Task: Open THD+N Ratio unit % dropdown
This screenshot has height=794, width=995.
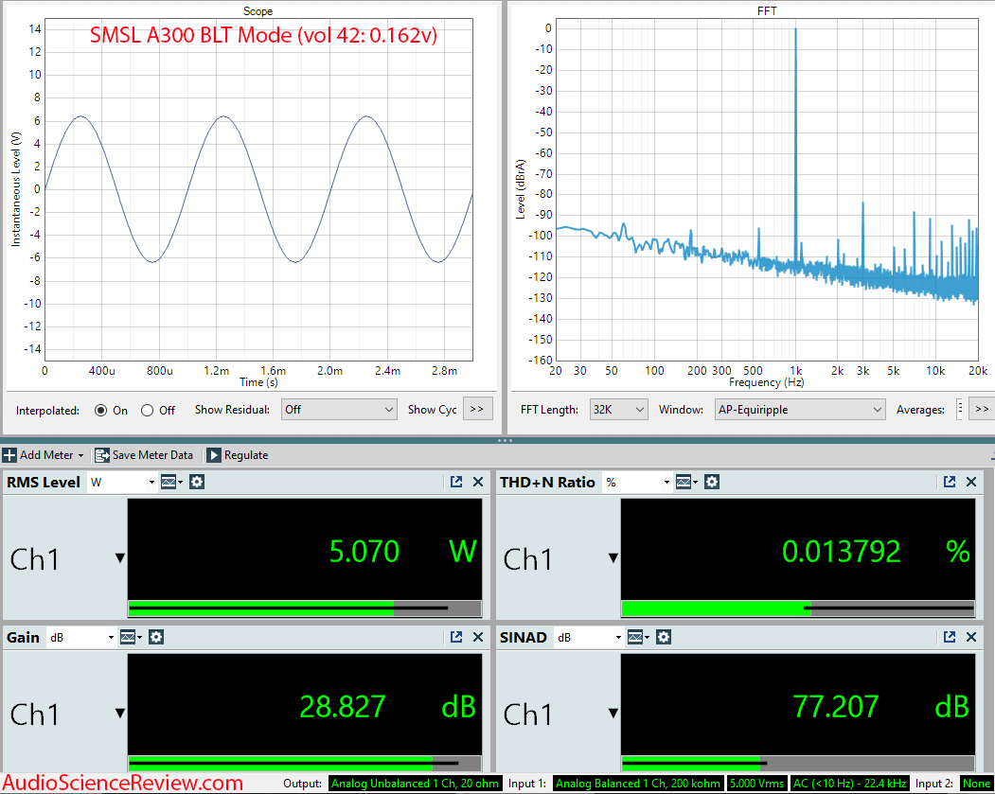Action: (x=638, y=482)
